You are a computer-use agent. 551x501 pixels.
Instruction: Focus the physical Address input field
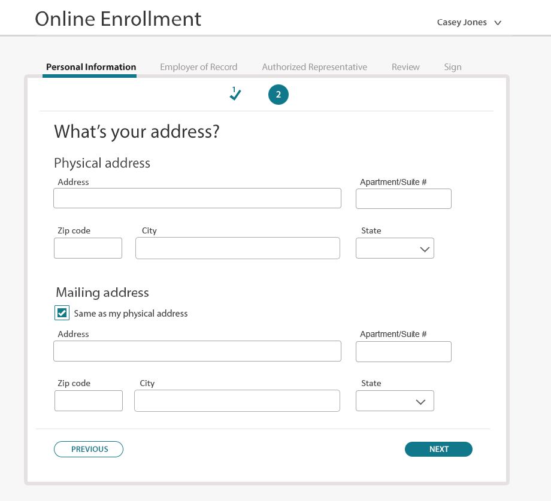tap(197, 198)
